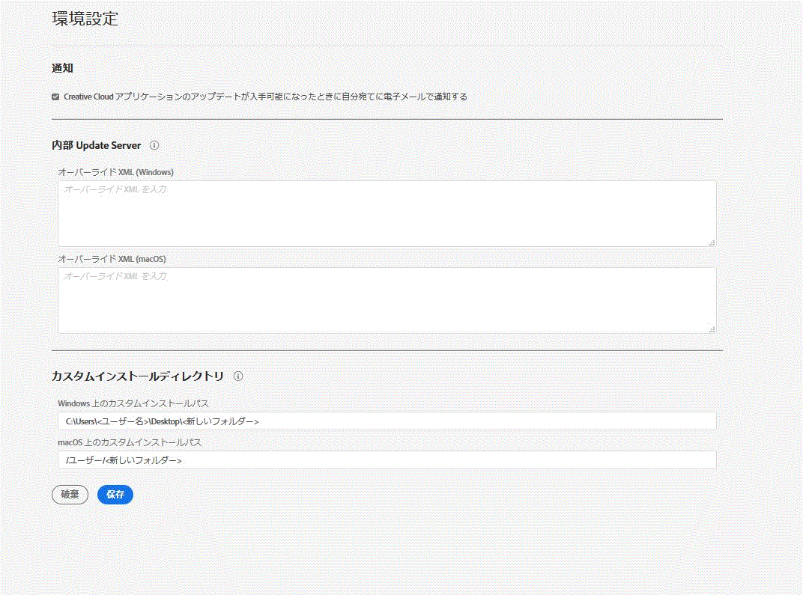Click the Windows 上のカスタムインストールパス label

133,403
